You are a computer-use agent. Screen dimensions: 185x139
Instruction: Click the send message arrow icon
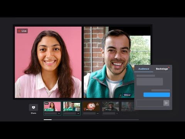[166, 103]
